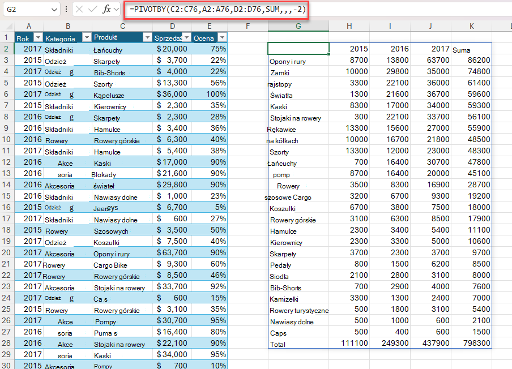512x369 pixels.
Task: Click the Stojaki na rowery pivot row label
Action: 296,118
